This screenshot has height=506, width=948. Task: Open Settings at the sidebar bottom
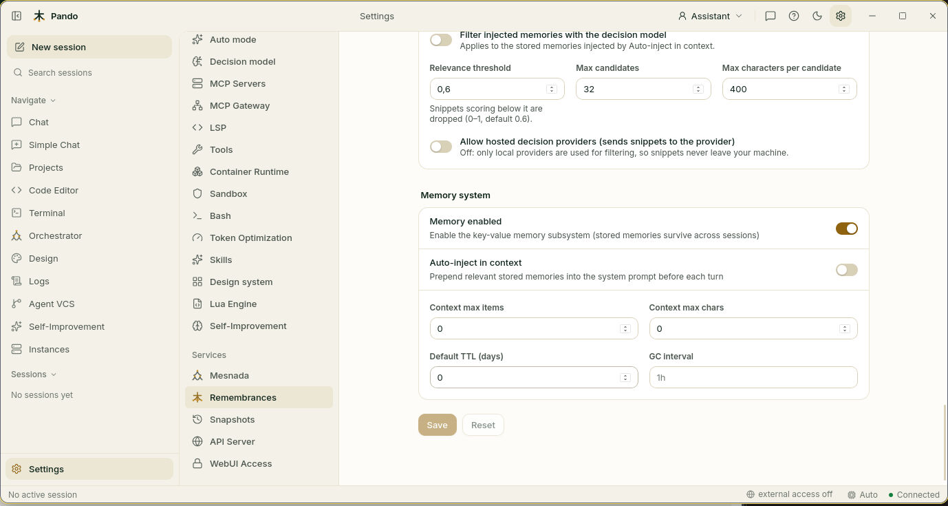point(89,469)
